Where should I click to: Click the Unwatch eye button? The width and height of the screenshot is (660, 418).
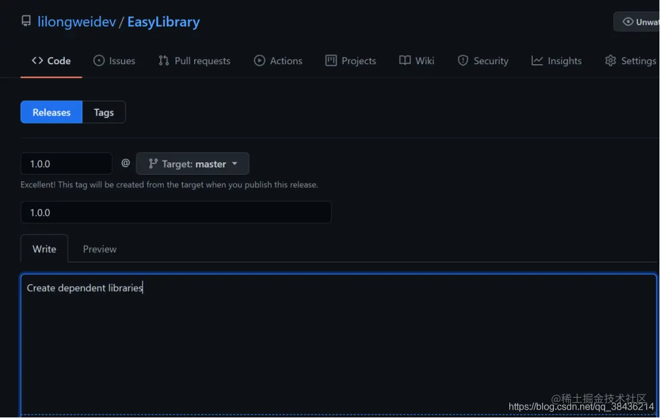637,21
